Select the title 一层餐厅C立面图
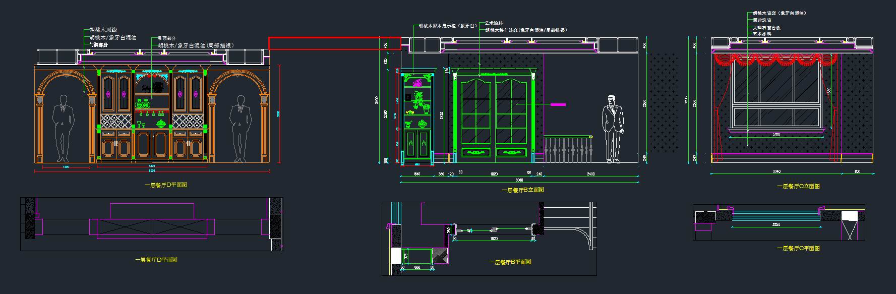Image resolution: width=896 pixels, height=294 pixels. coord(798,186)
